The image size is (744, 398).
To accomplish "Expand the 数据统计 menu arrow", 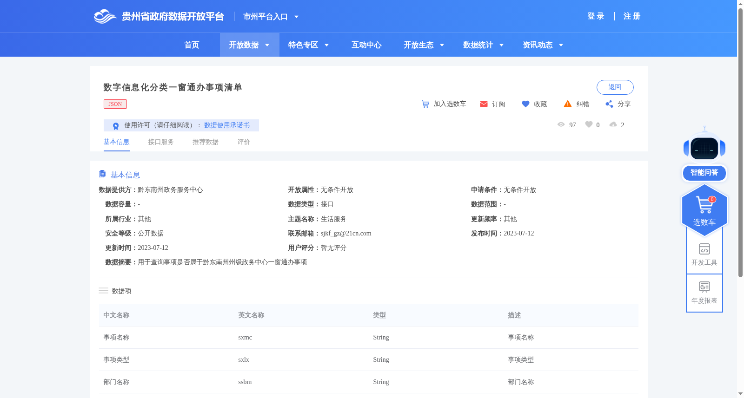I will [x=501, y=46].
